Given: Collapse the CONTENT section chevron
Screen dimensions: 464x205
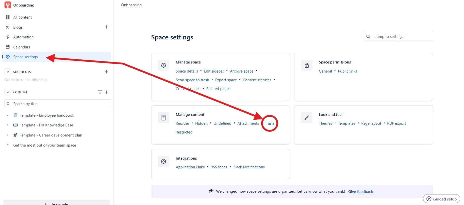Looking at the screenshot, I should pyautogui.click(x=8, y=92).
